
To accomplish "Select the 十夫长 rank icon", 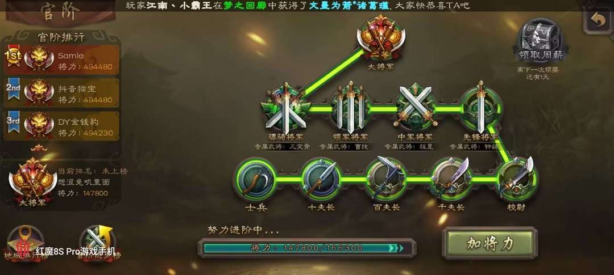I will click(321, 180).
